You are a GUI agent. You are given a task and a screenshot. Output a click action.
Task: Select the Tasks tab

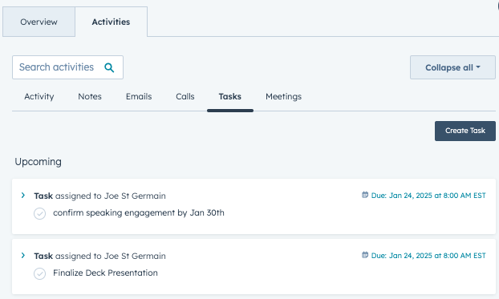[x=230, y=96]
